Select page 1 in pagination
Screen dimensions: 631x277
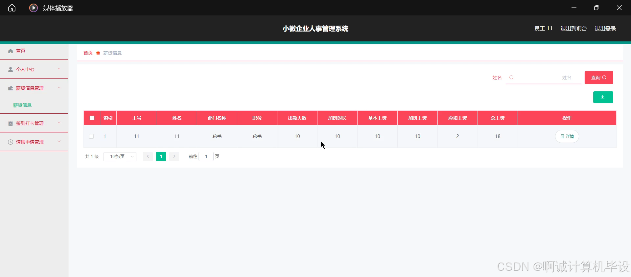coord(161,156)
